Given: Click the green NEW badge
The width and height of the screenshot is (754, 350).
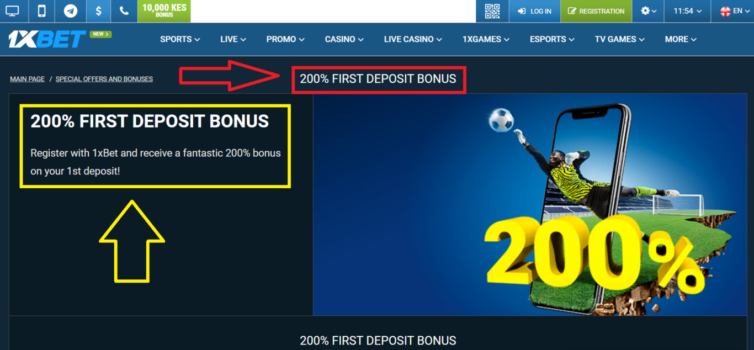Looking at the screenshot, I should (x=100, y=34).
